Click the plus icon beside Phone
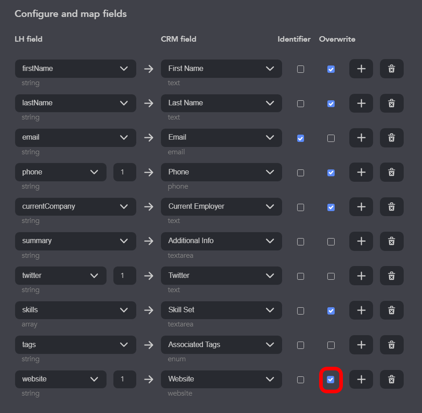422x413 pixels. tap(361, 172)
